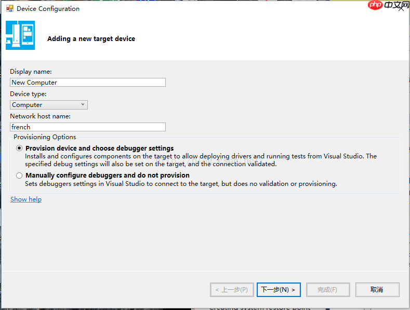Click the 上一步(P) back button
Viewport: 410px width, 310px height.
[x=232, y=290]
